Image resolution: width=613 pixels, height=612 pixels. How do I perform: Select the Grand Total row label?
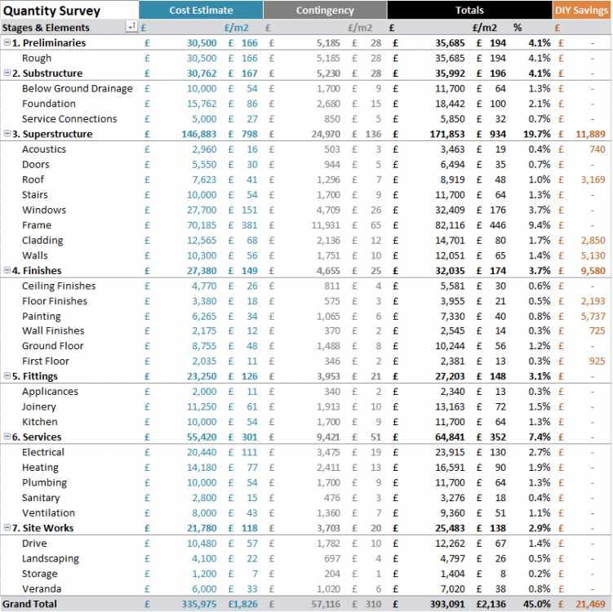point(29,604)
